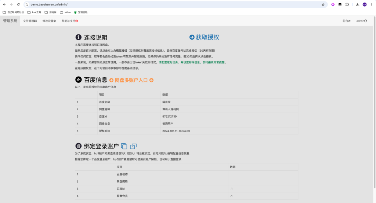Open the browser three-dot menu

point(372,4)
